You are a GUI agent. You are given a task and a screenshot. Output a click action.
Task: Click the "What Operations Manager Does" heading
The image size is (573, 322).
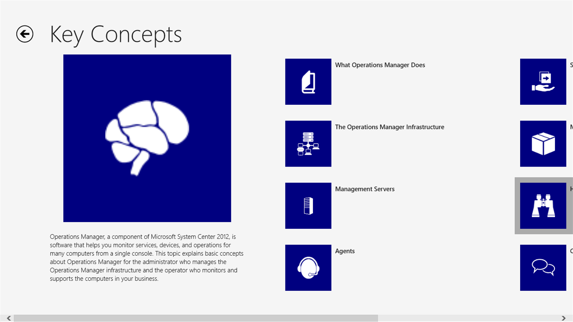(x=380, y=65)
